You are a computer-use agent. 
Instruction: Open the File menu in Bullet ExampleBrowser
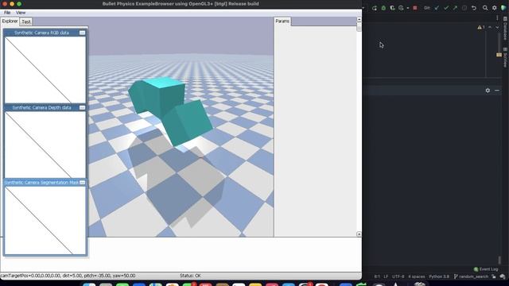click(x=7, y=13)
